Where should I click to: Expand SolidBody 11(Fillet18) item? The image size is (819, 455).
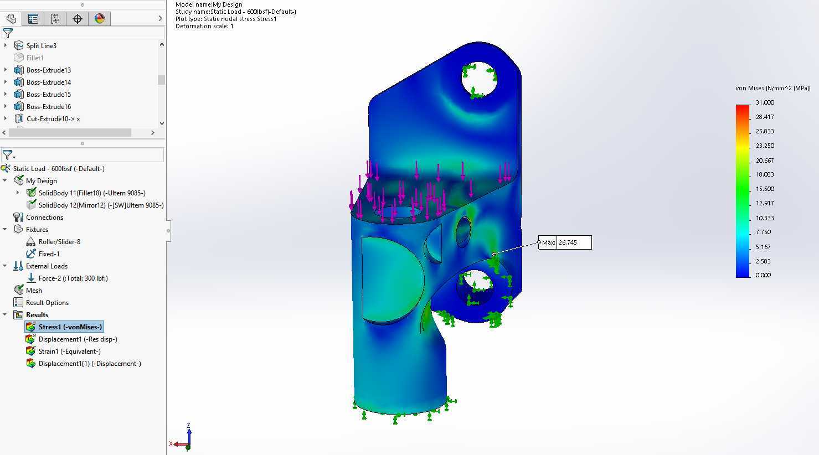click(17, 193)
